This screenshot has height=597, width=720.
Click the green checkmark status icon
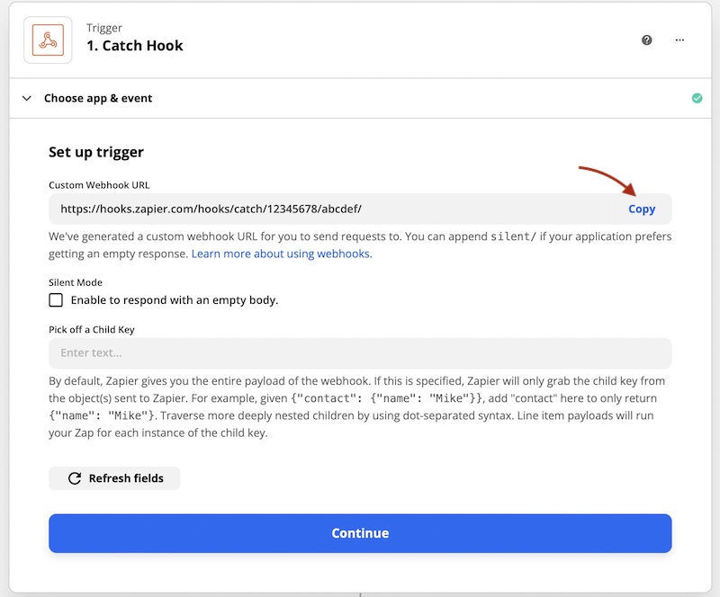tap(697, 98)
